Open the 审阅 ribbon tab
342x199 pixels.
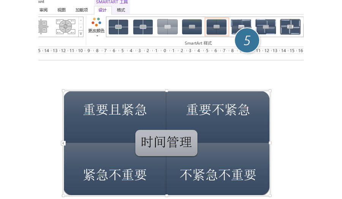coord(43,10)
